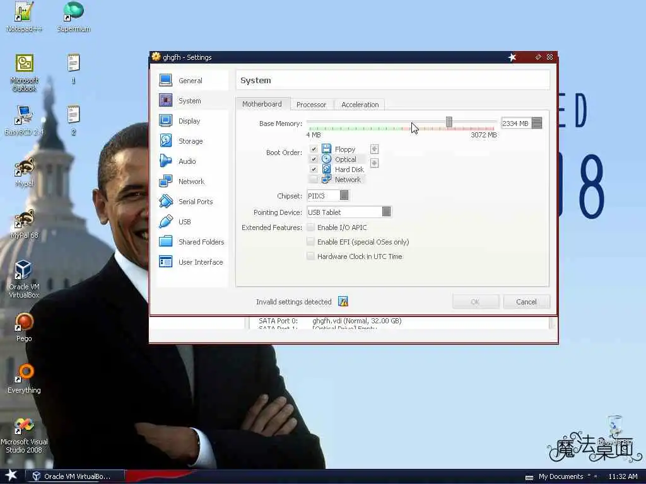
Task: Open the Chipset PIIX3 dropdown
Action: pos(328,195)
